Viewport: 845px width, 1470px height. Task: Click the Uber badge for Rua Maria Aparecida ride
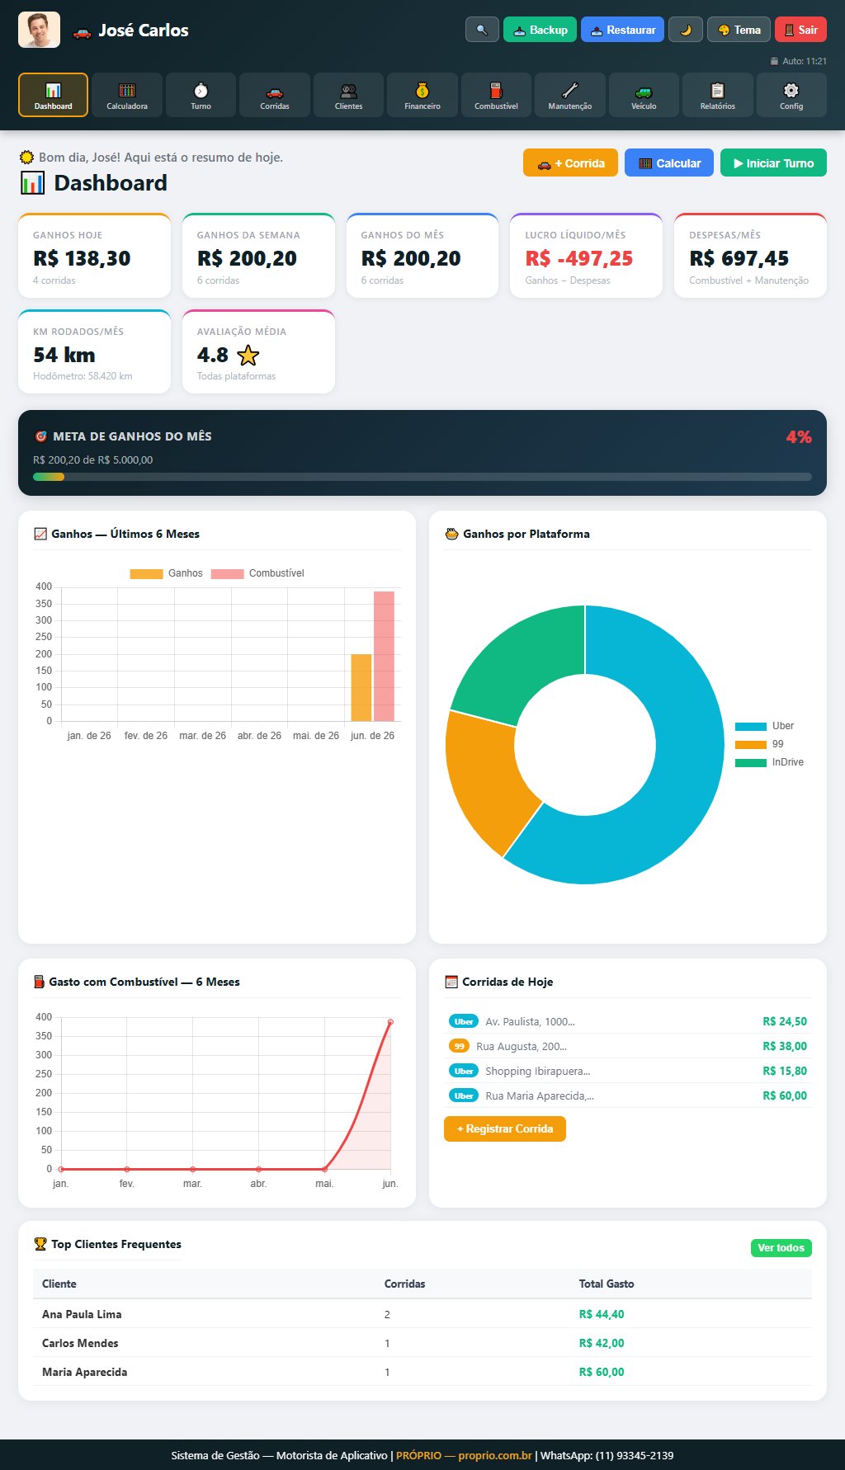[x=464, y=1095]
